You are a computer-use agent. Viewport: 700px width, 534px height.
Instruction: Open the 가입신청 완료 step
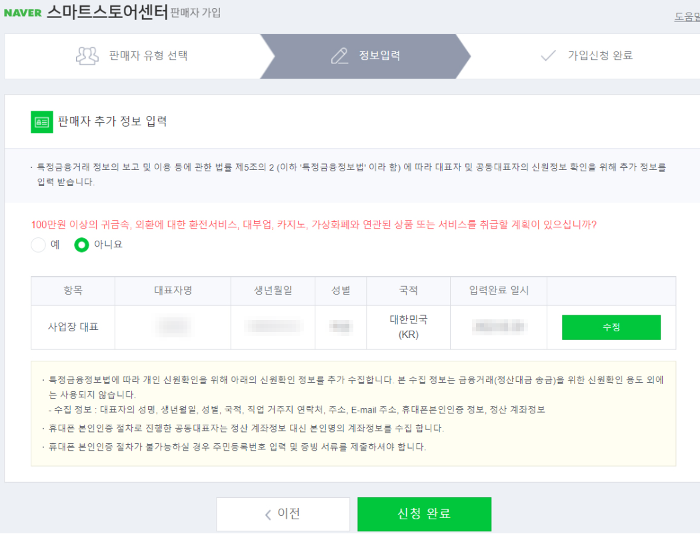pyautogui.click(x=586, y=56)
